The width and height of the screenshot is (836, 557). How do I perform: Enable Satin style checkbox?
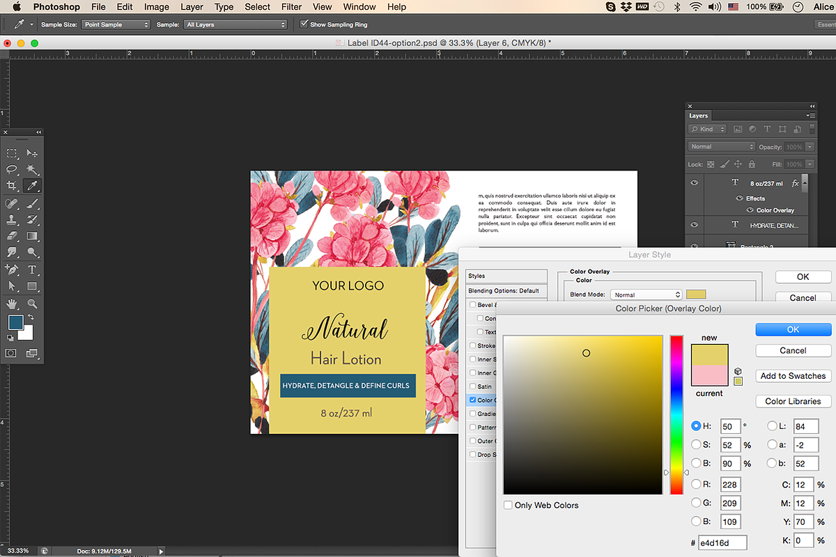click(x=473, y=386)
